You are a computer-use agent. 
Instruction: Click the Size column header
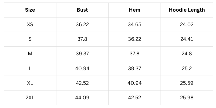pos(30,10)
